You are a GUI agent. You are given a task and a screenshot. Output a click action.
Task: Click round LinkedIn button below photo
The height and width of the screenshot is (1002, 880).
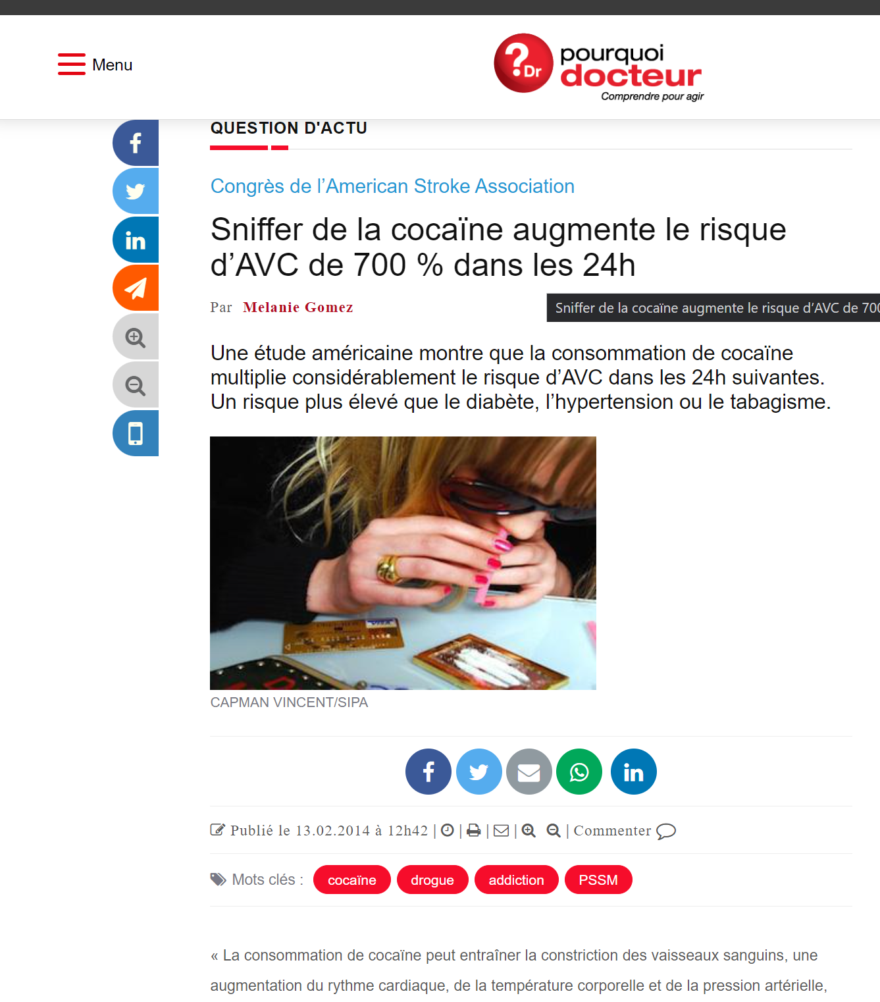[634, 772]
